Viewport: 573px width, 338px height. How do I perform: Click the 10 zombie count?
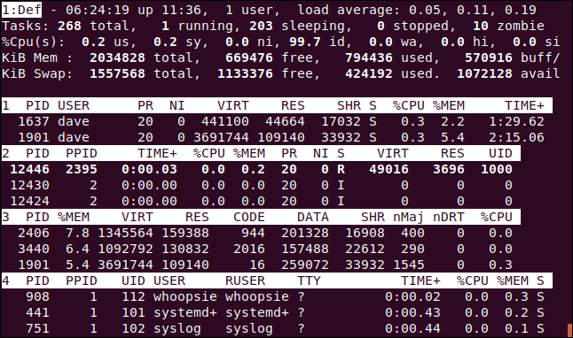[x=480, y=26]
